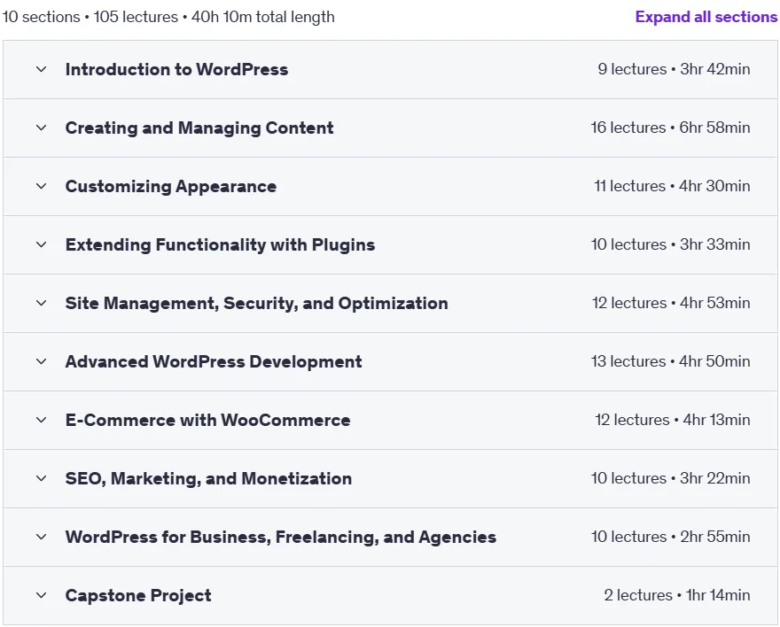Click 16 lectures duration on Creating Content
The height and width of the screenshot is (627, 780).
click(670, 128)
